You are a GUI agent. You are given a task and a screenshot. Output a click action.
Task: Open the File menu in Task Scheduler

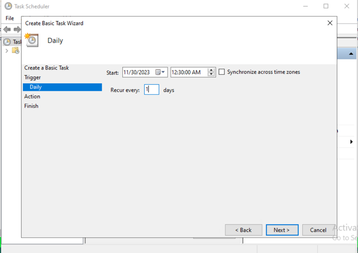point(10,18)
